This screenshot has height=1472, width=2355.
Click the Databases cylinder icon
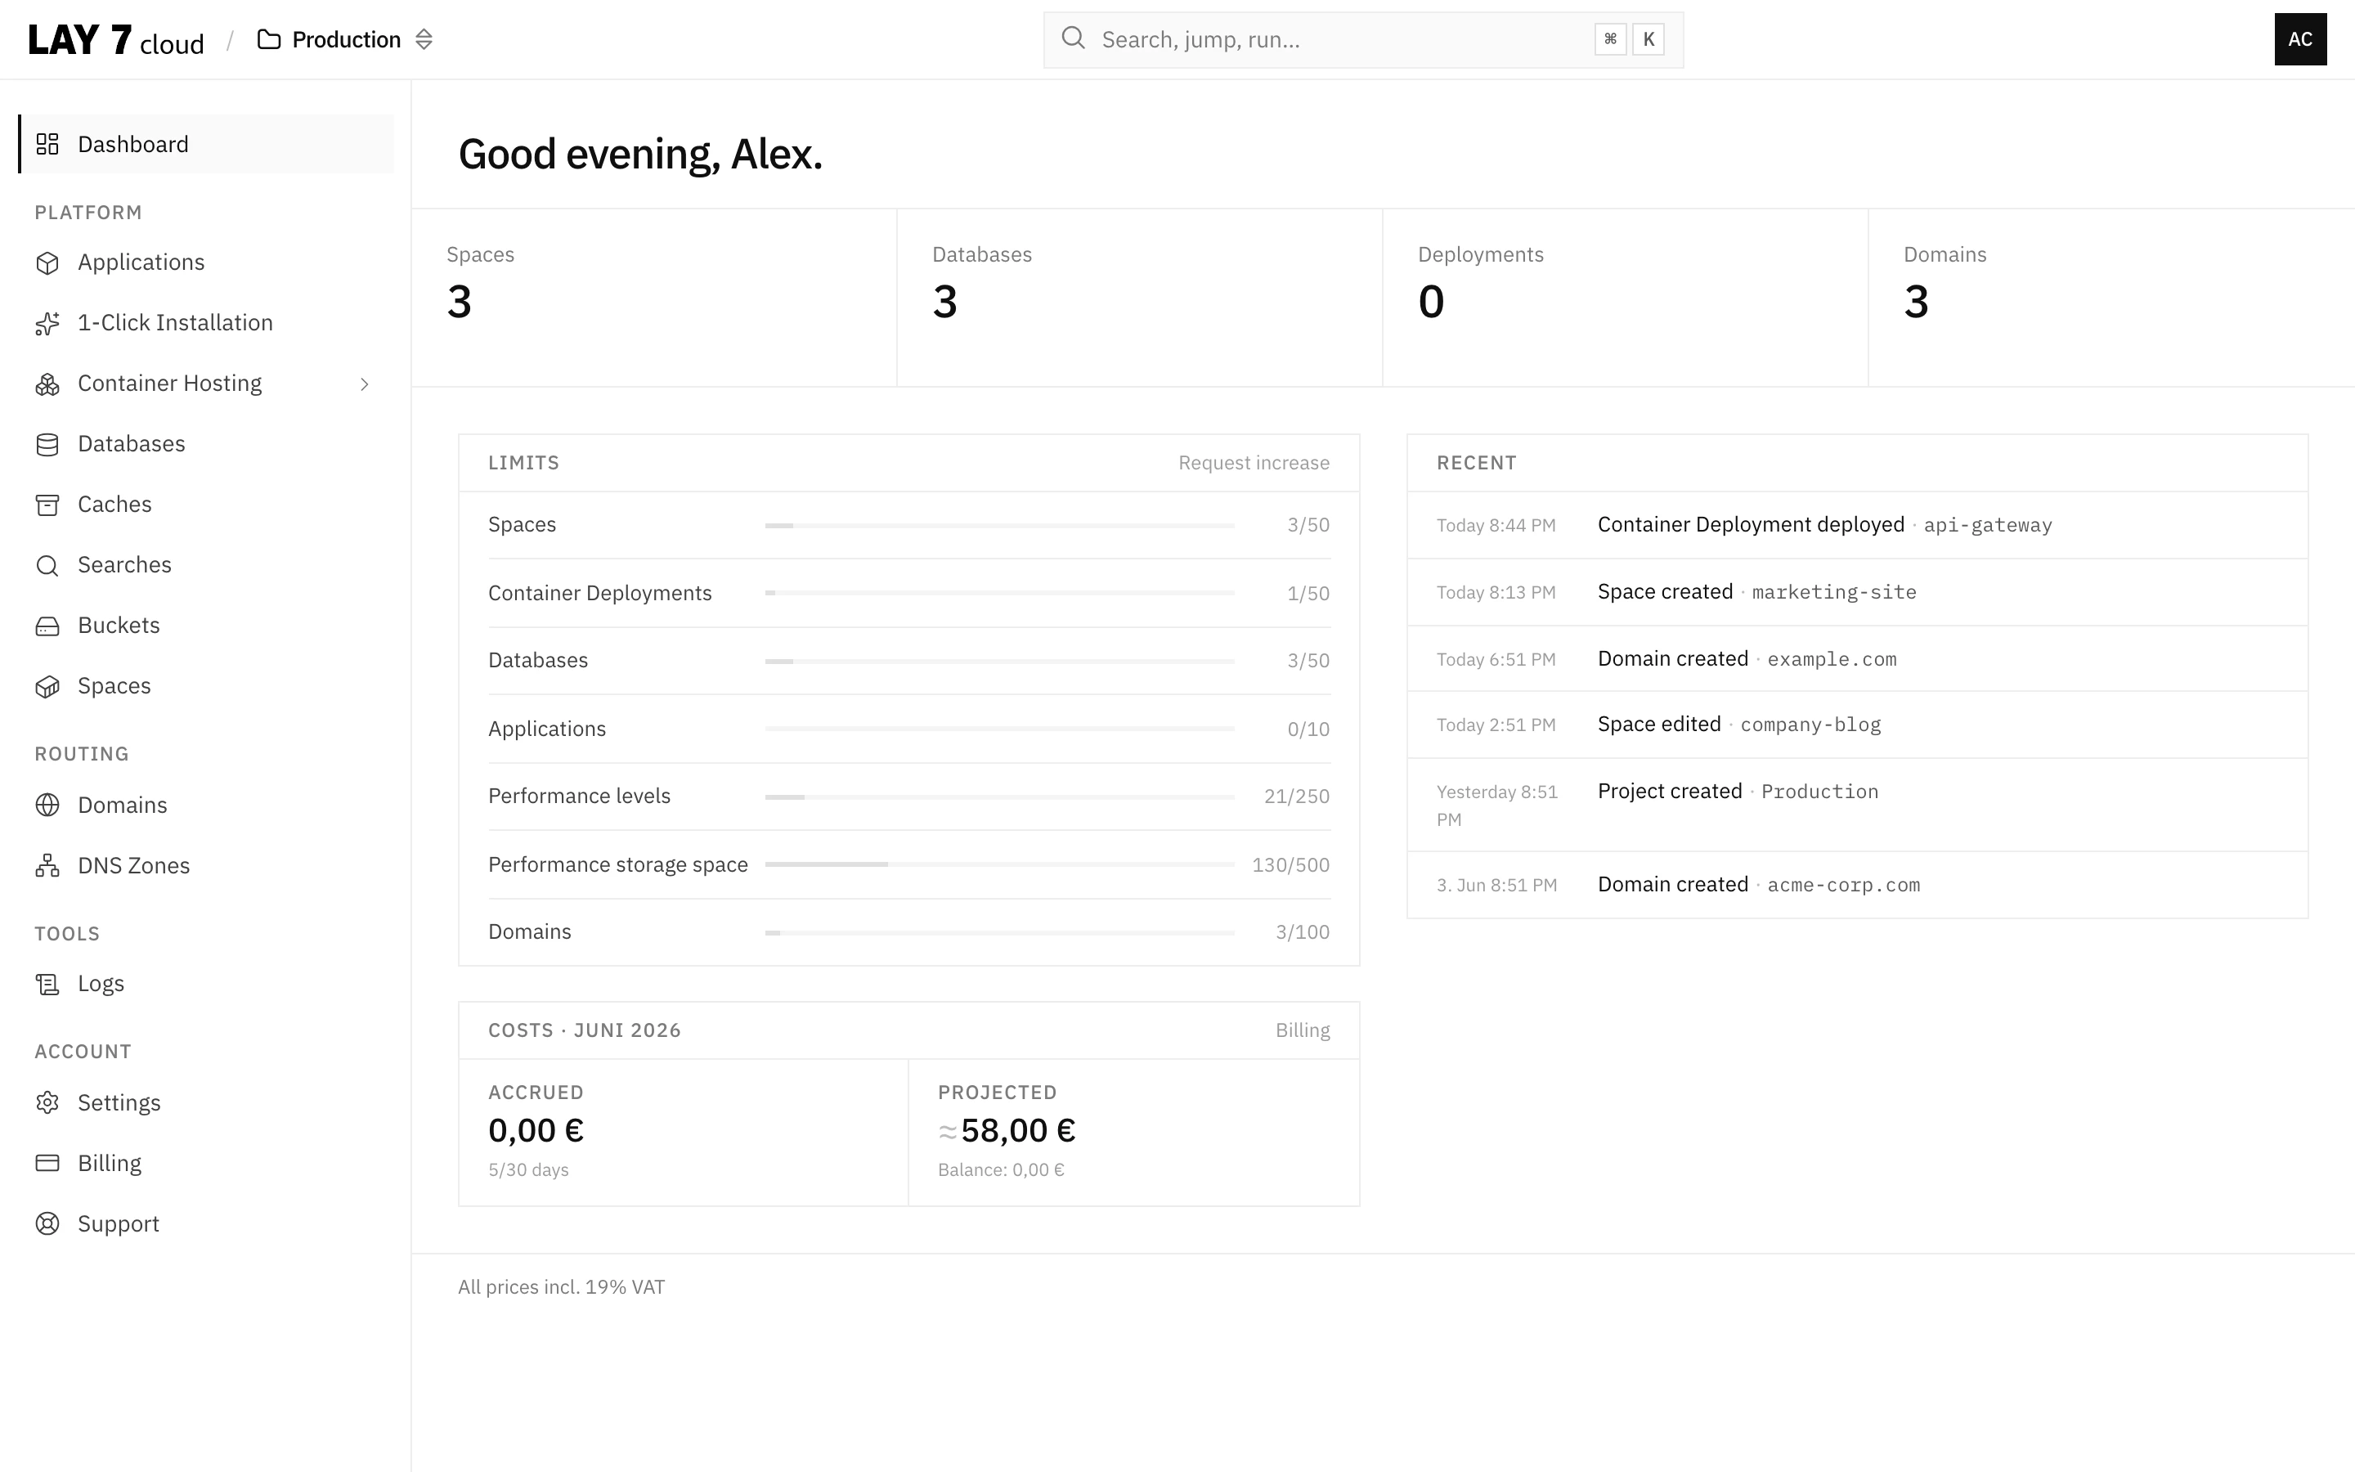coord(47,444)
